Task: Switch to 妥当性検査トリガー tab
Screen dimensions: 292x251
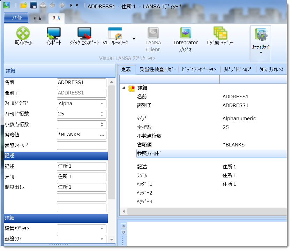Action: [x=158, y=69]
